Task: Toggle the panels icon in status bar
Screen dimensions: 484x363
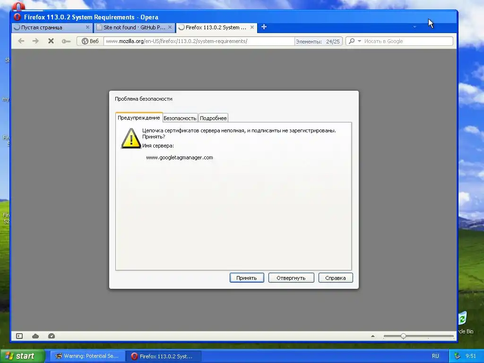Action: click(x=19, y=336)
